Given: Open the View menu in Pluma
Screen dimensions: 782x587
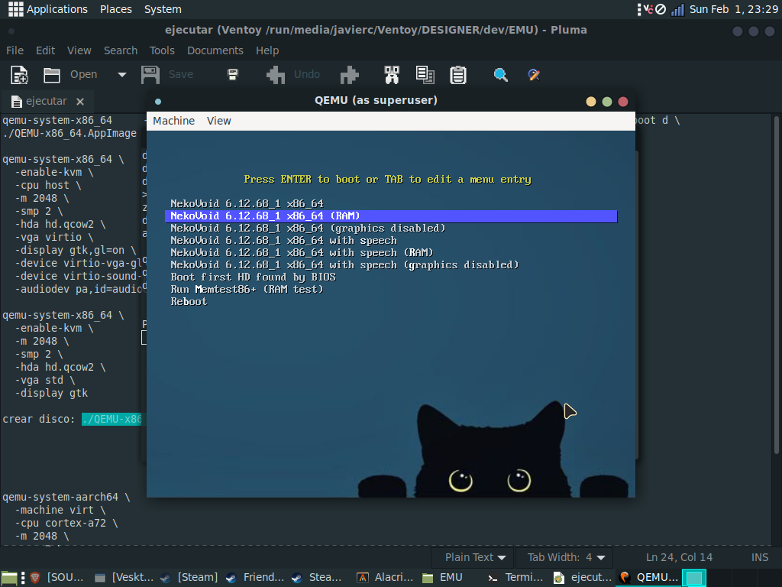Looking at the screenshot, I should coord(79,50).
